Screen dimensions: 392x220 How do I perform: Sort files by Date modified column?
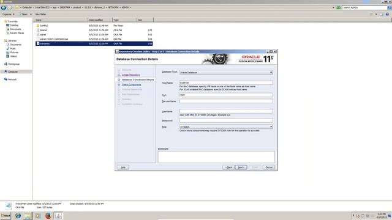point(100,20)
